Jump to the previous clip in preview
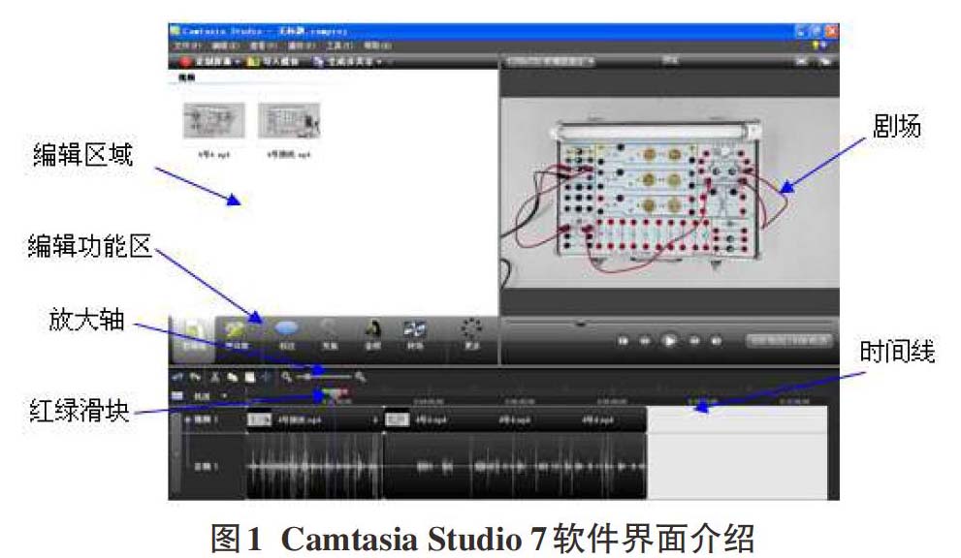The image size is (961, 558). pos(623,341)
